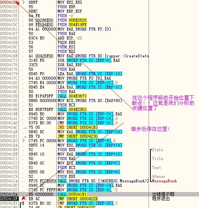Select XOR DWORD PTR SS:[EBP-8],EAX line
Viewport: 199px width, 208px height.
89,60
